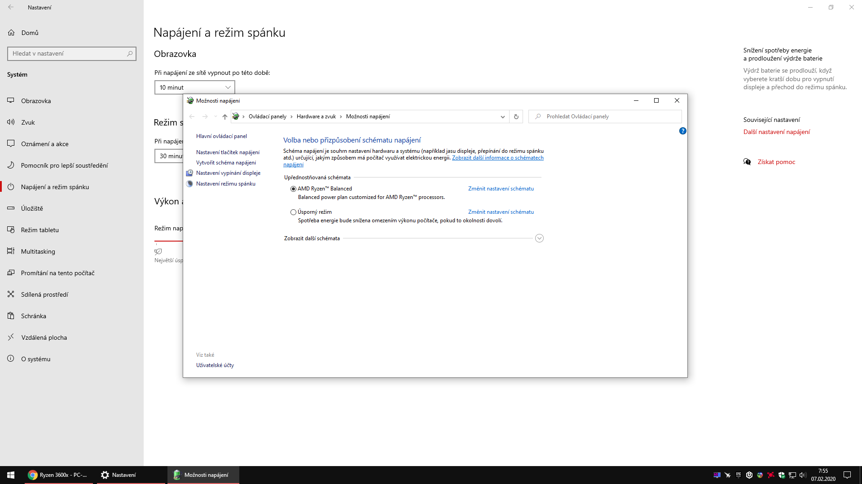Select the AMD Ryzen Balanced power plan
Image resolution: width=862 pixels, height=484 pixels.
(293, 189)
